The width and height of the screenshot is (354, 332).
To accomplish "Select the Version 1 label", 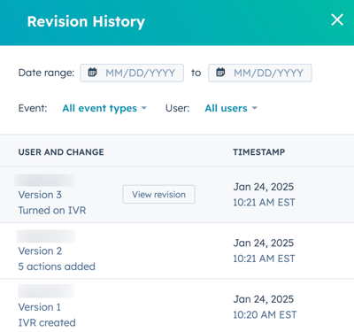I will click(x=40, y=307).
